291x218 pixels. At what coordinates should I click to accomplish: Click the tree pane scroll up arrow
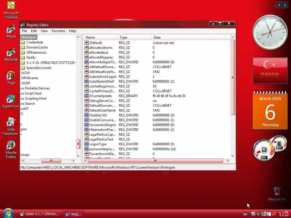[x=78, y=37]
